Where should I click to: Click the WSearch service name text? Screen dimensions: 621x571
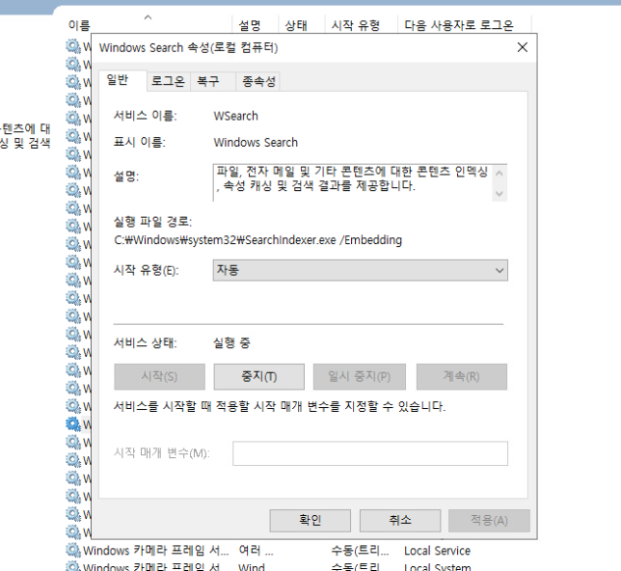pyautogui.click(x=236, y=116)
